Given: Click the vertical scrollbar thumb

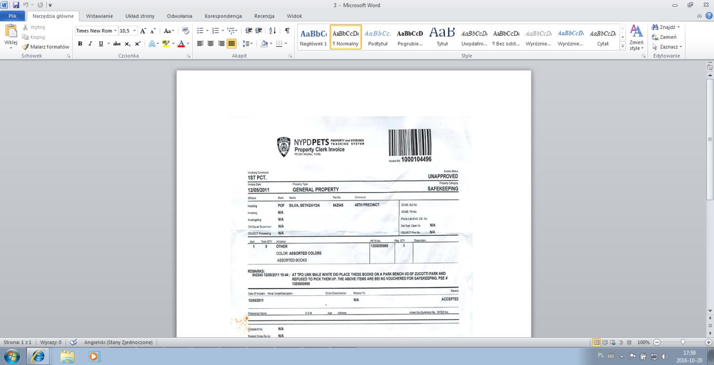Looking at the screenshot, I should 710,139.
